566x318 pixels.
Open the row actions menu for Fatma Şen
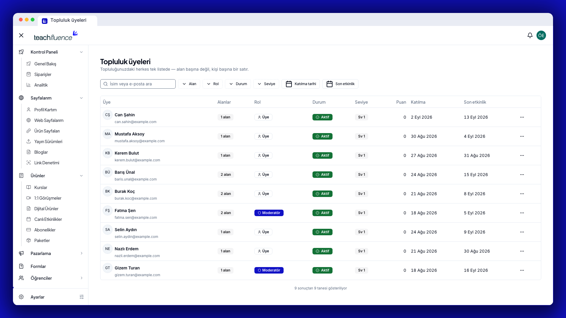[x=522, y=213]
